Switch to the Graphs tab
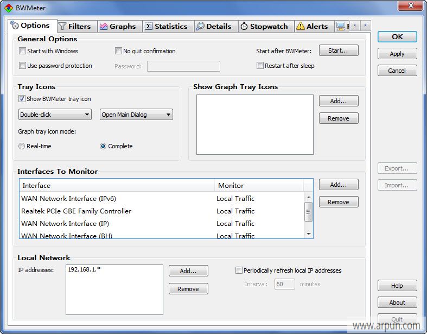Screen dimensions: 427x334 120,27
